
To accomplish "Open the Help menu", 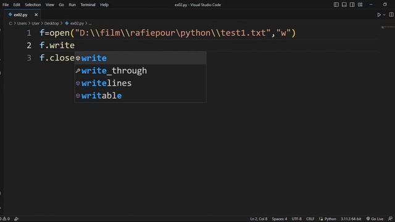I will point(104,5).
